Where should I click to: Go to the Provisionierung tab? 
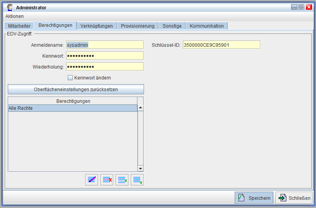pos(137,26)
